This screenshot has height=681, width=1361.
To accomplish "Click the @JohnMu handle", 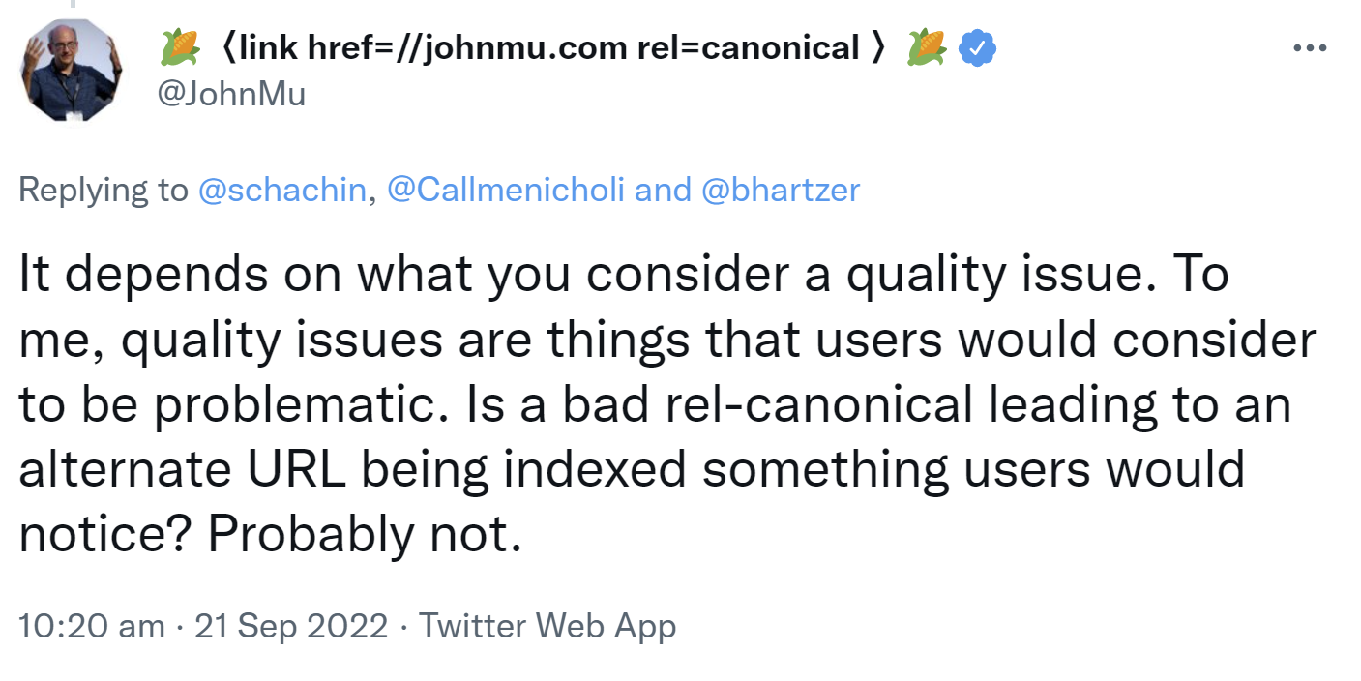I will (x=230, y=96).
